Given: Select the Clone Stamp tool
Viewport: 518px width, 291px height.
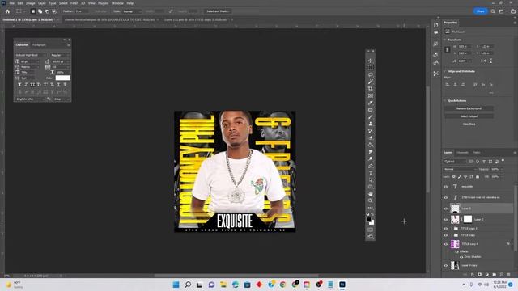Looking at the screenshot, I should click(x=371, y=124).
